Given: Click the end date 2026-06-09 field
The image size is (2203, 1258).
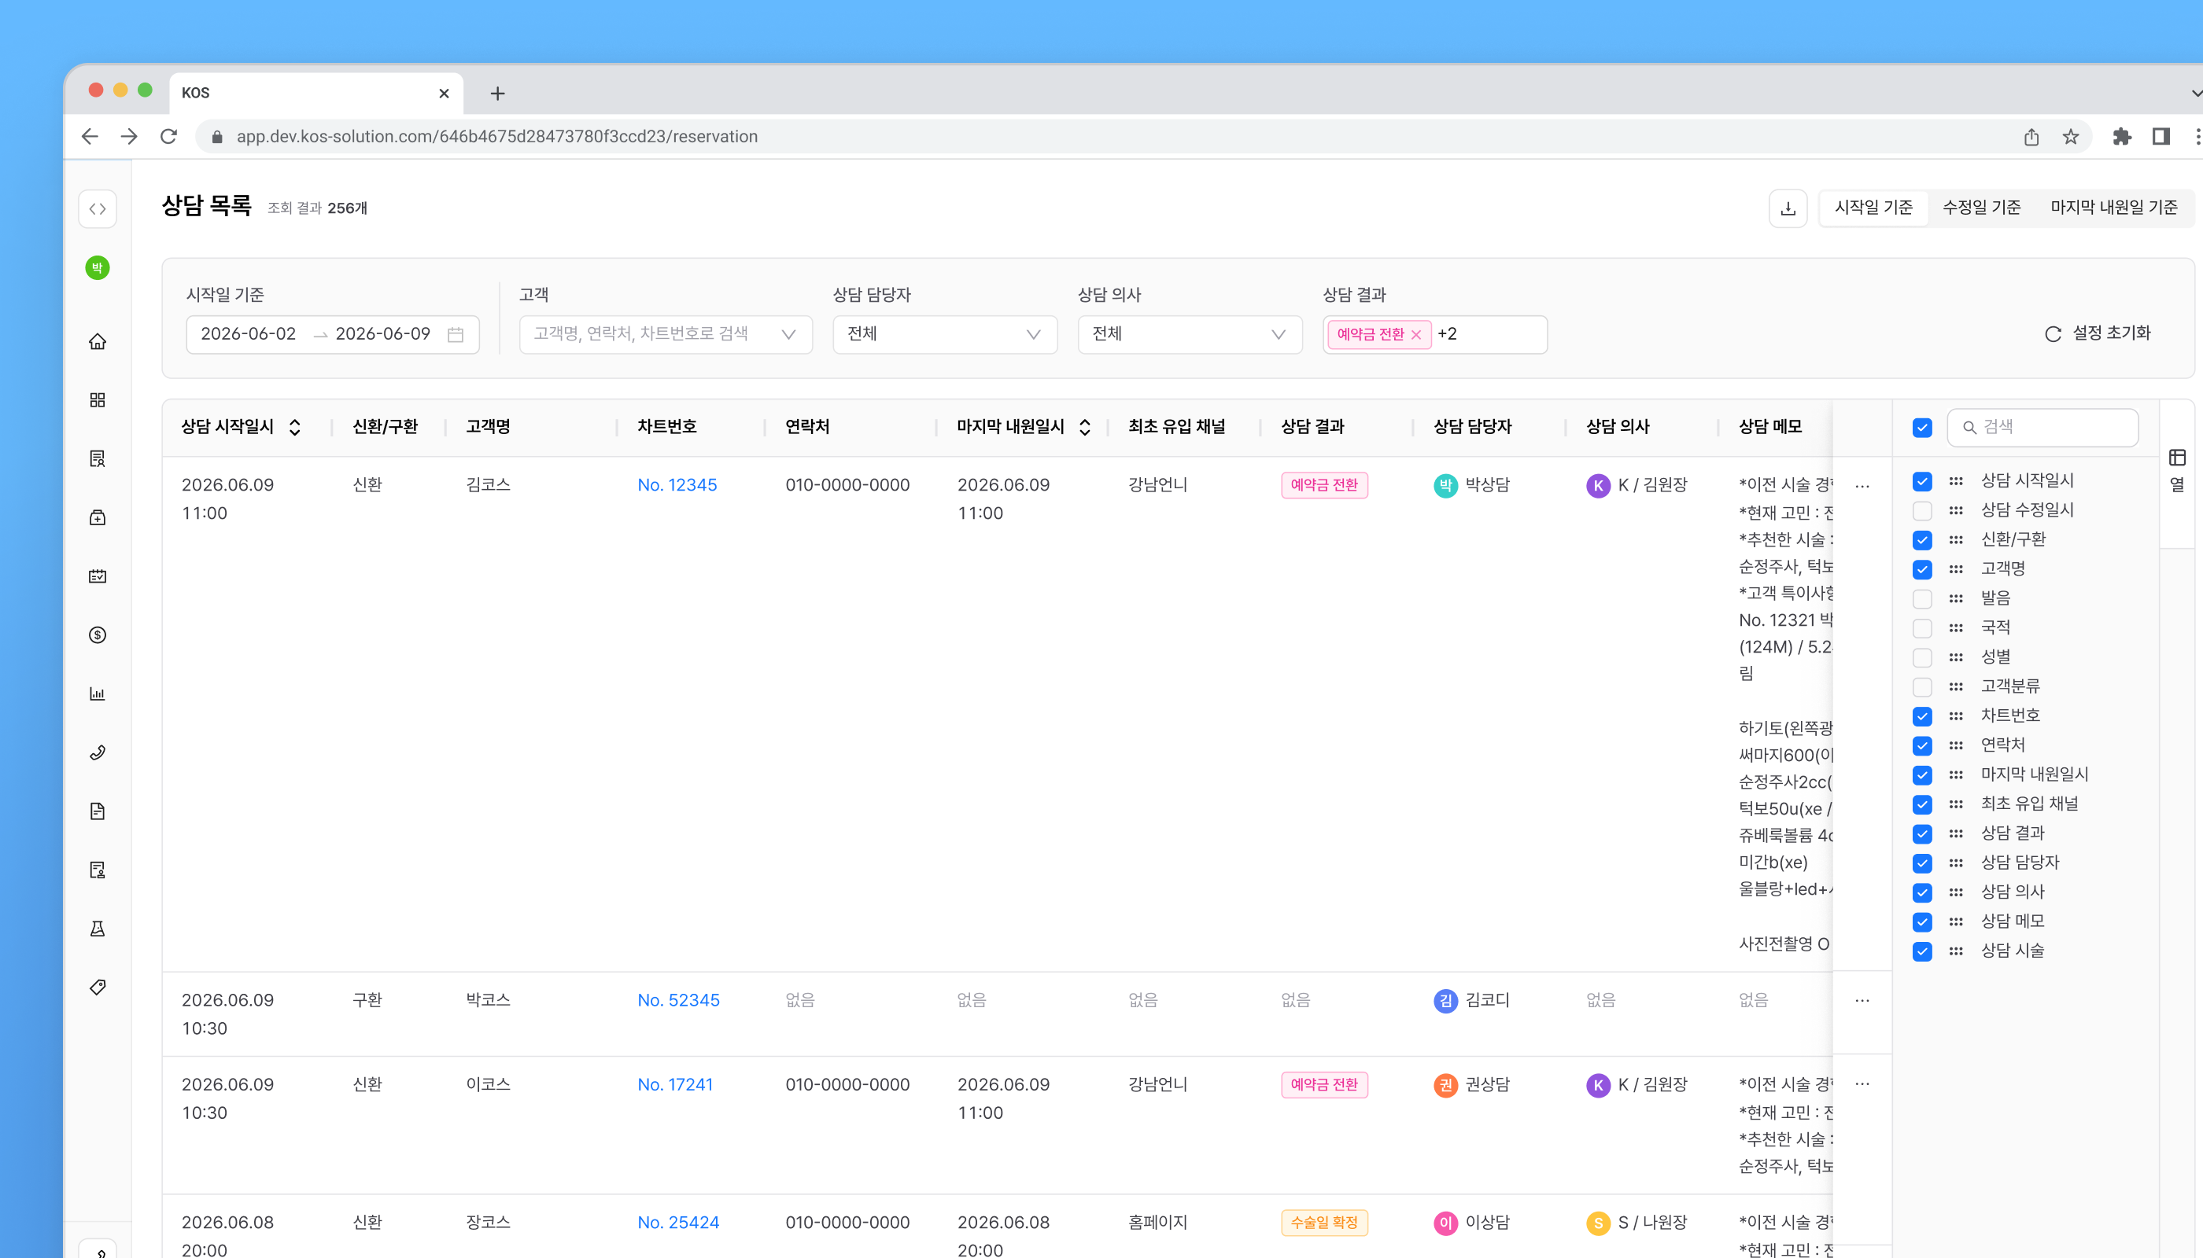Looking at the screenshot, I should 383,334.
